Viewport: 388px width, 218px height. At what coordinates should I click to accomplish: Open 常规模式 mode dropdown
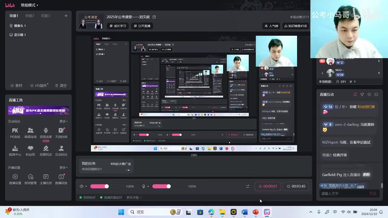tap(29, 5)
